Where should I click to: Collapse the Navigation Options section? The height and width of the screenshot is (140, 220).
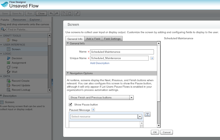[67, 73]
